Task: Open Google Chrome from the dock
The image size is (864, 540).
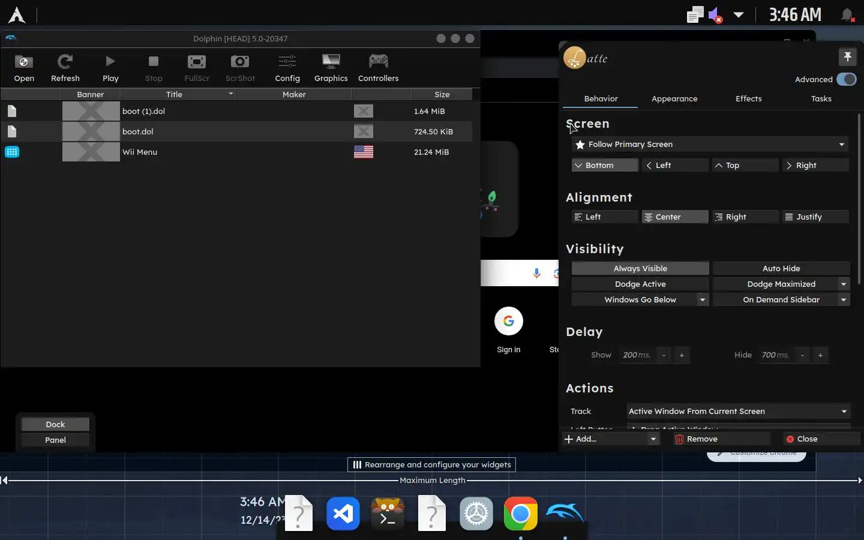Action: [521, 514]
